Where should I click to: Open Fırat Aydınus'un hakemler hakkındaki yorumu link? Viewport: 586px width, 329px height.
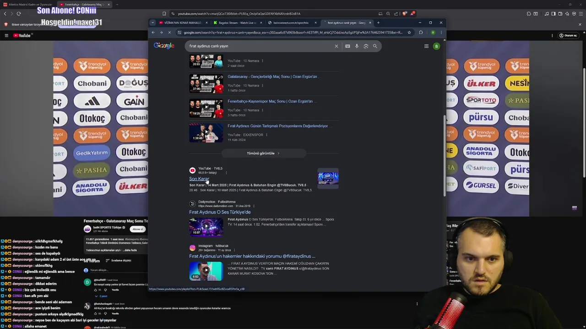coord(252,256)
